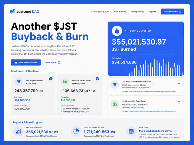Click the Q2 2026 Net Income line
Image resolution: width=194 pixels, height=145 pixels.
point(76,109)
